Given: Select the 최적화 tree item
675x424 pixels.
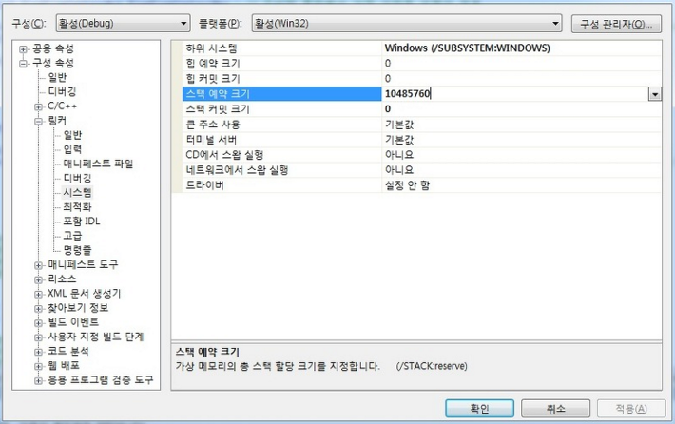Looking at the screenshot, I should (x=78, y=207).
